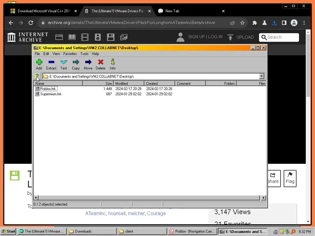Image resolution: width=315 pixels, height=236 pixels.
Task: Click LOG IN on Internet Archive
Action: point(215,37)
